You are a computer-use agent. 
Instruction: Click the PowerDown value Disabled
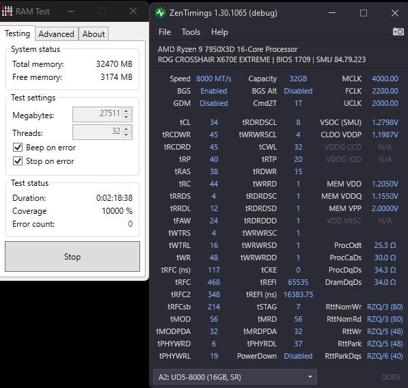[x=298, y=356]
